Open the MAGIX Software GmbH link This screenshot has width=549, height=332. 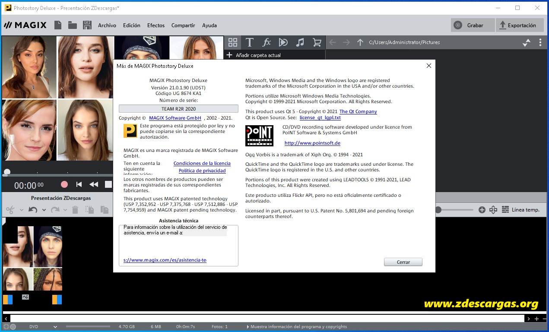[x=175, y=118]
